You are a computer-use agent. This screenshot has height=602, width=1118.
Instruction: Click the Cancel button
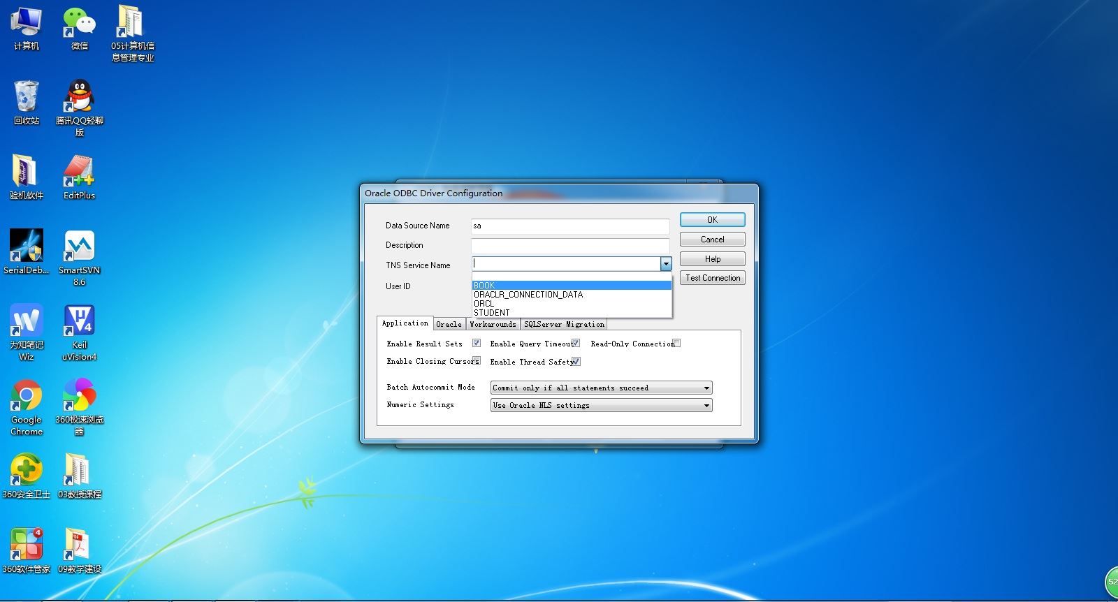coord(713,239)
